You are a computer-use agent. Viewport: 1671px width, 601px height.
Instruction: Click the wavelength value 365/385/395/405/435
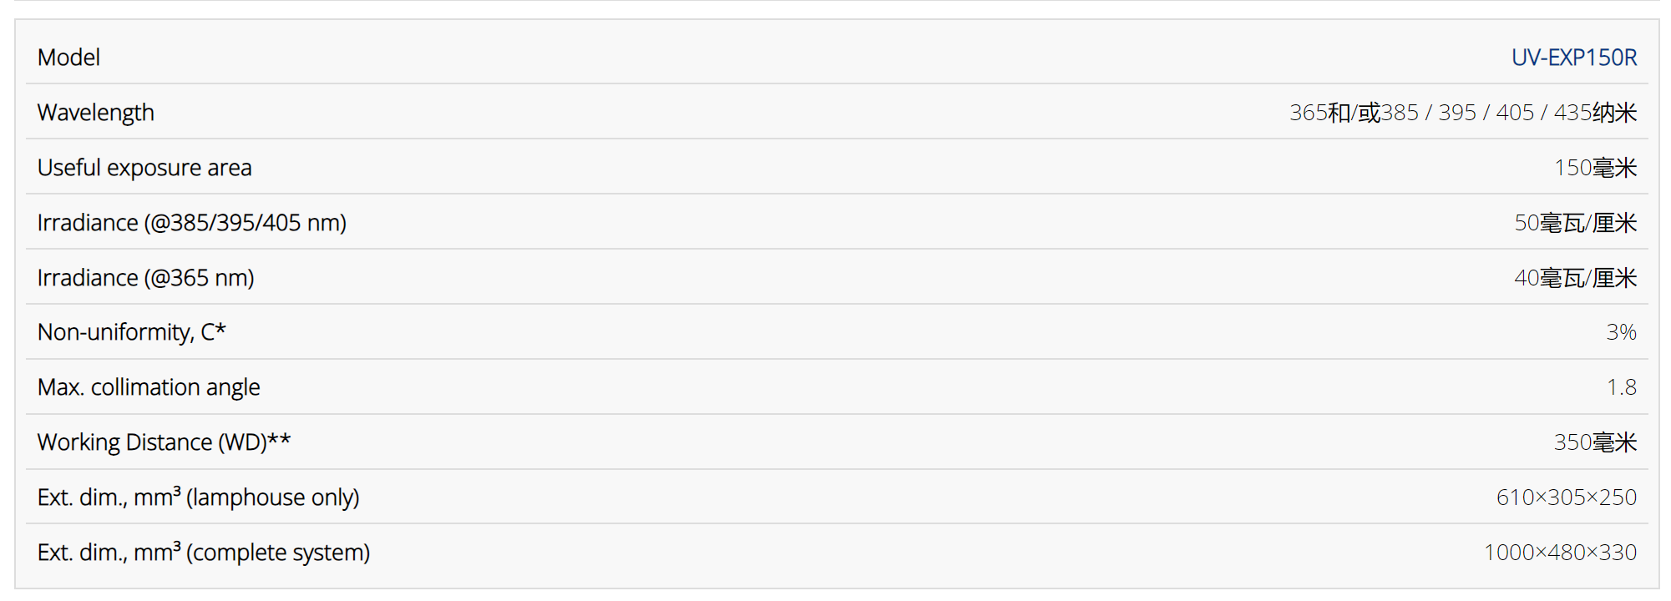click(1462, 113)
